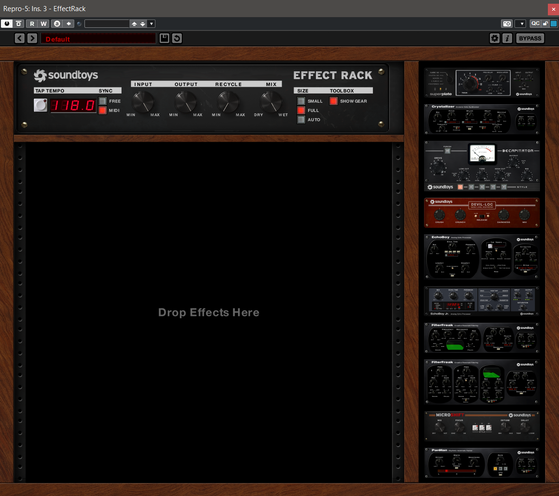The height and width of the screenshot is (496, 559).
Task: Open the Default preset menu
Action: [98, 38]
